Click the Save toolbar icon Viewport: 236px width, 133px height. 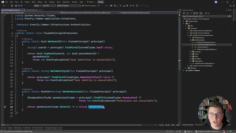(19, 6)
